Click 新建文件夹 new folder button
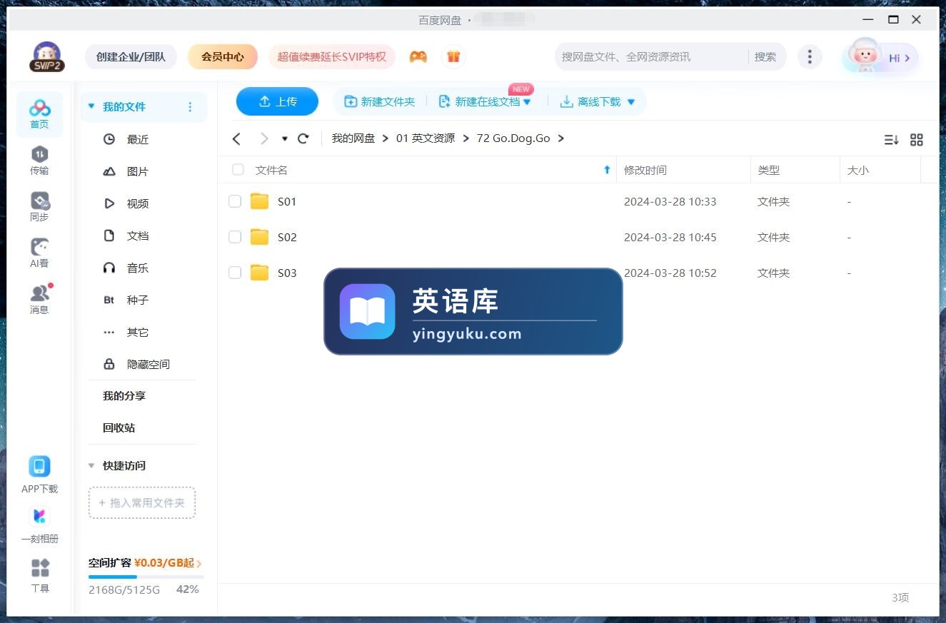This screenshot has width=946, height=623. pyautogui.click(x=380, y=102)
